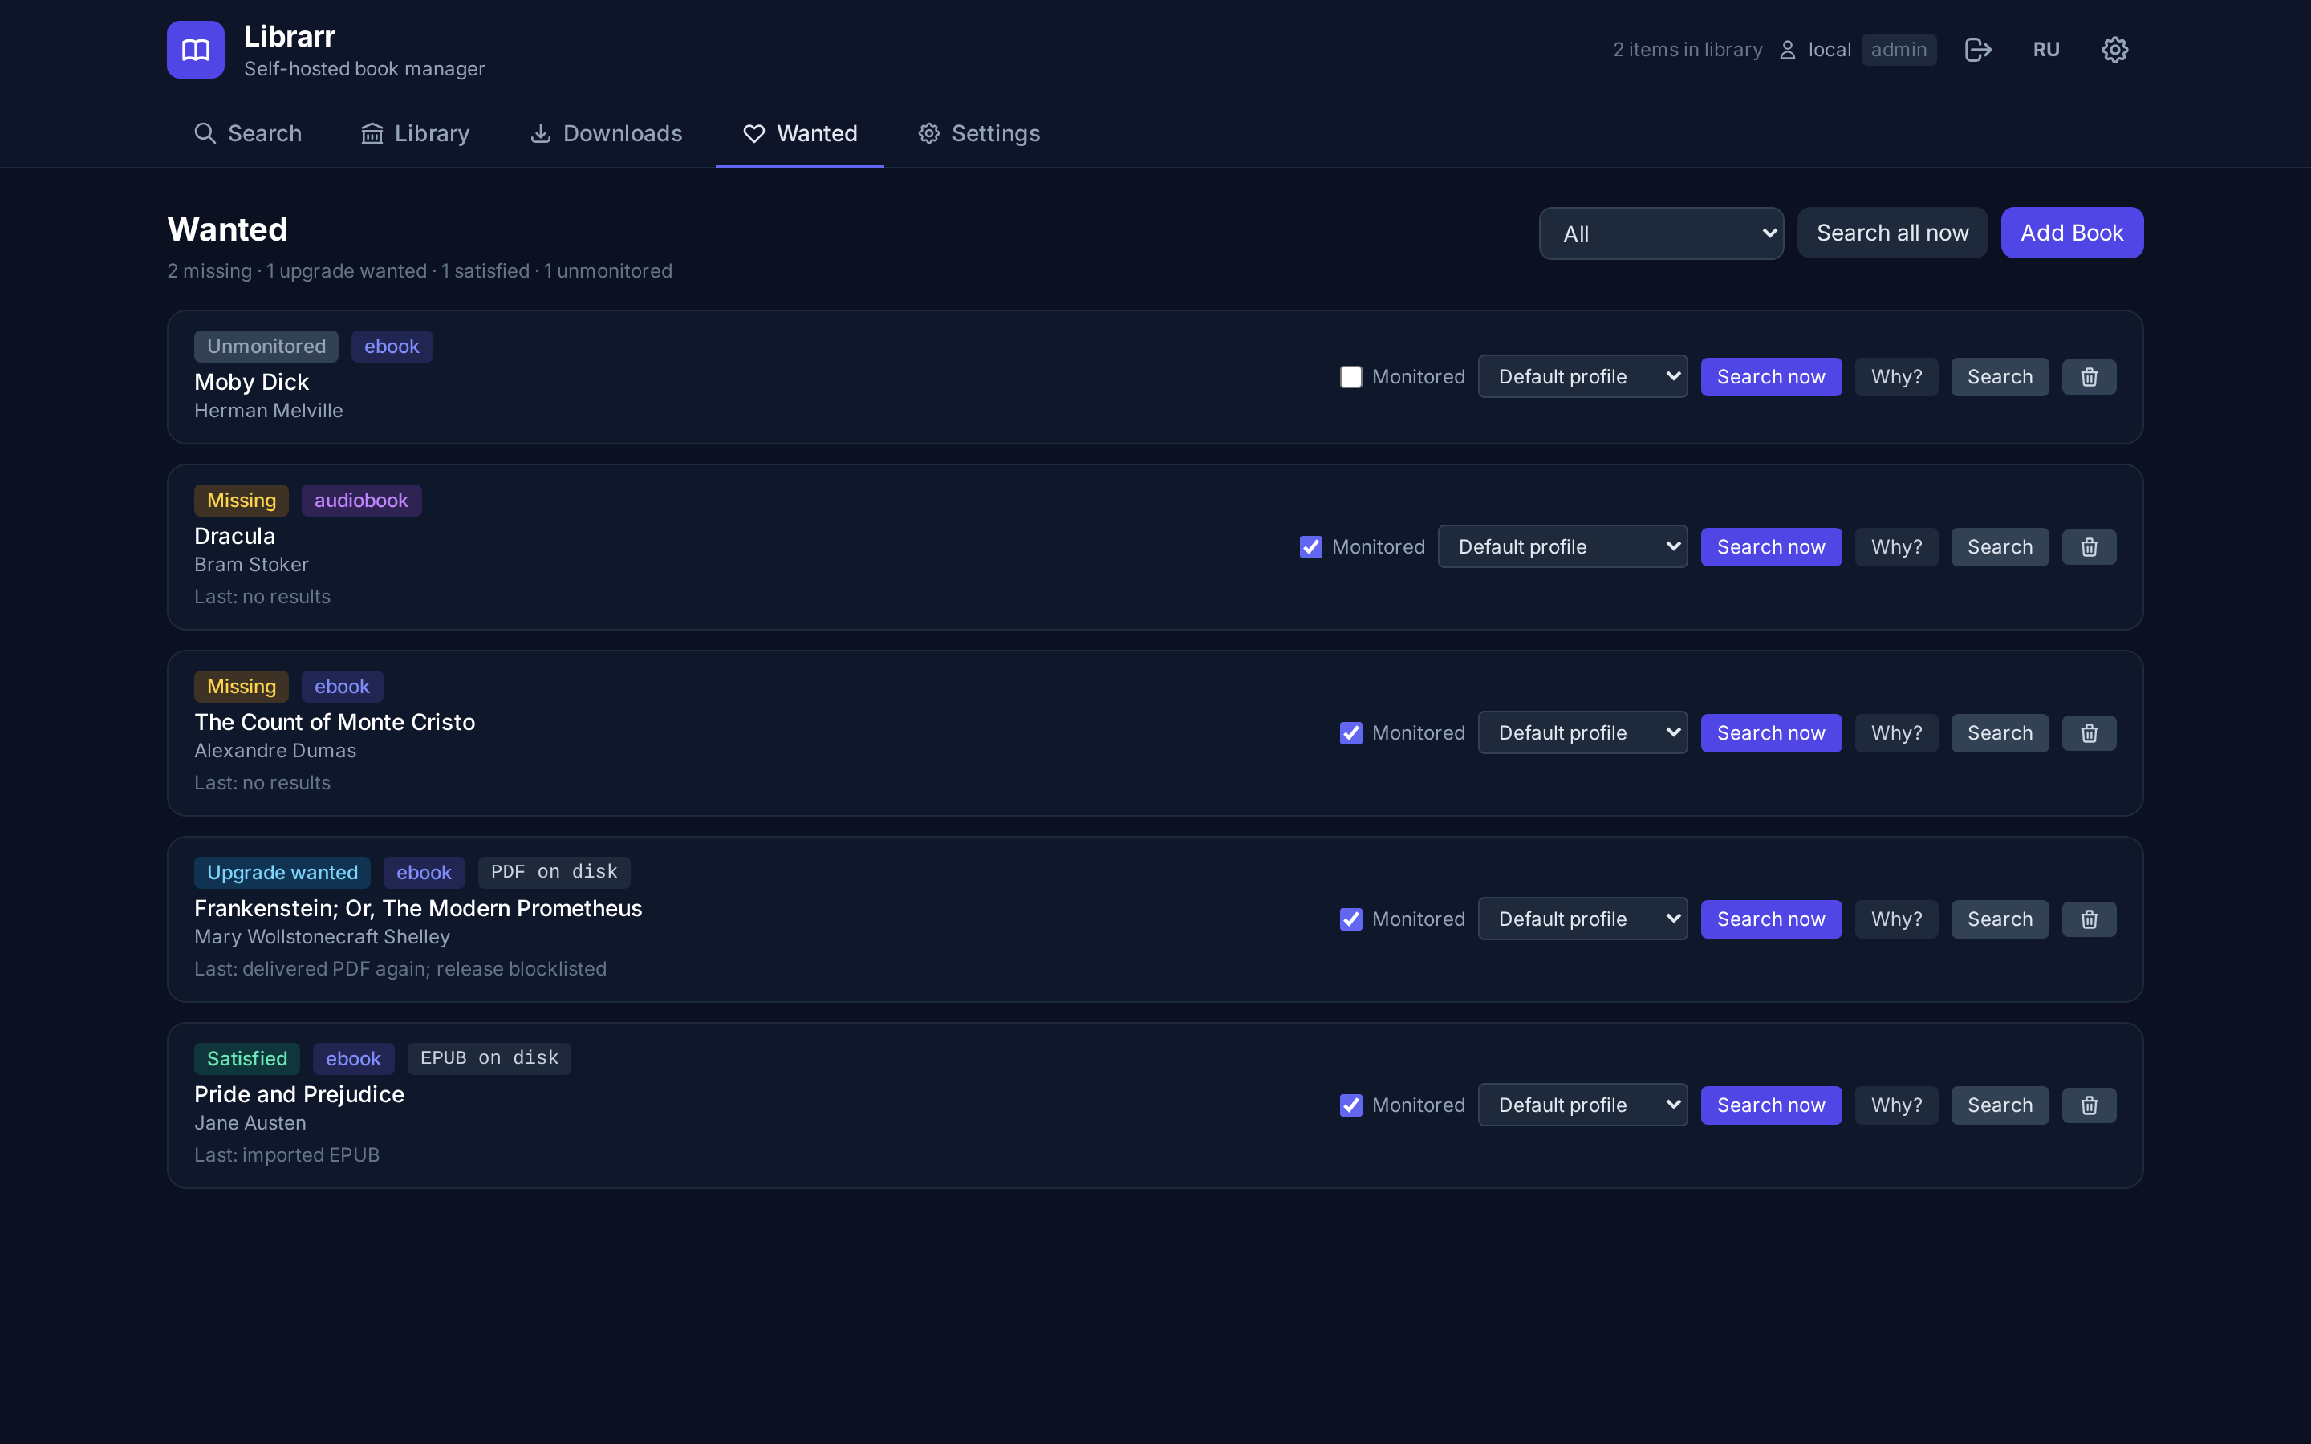Click the admin role badge
2311x1444 pixels.
[x=1898, y=50]
